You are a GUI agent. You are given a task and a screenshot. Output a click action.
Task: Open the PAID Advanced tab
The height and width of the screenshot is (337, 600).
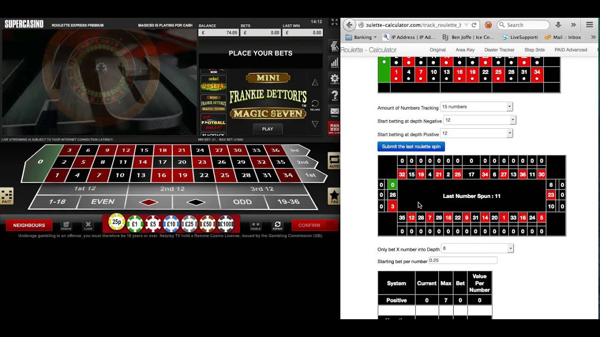pyautogui.click(x=570, y=50)
